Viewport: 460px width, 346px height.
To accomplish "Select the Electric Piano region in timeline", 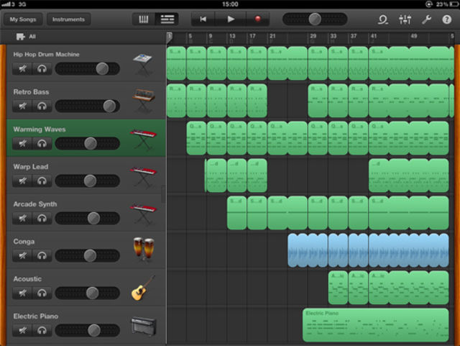I will 375,325.
